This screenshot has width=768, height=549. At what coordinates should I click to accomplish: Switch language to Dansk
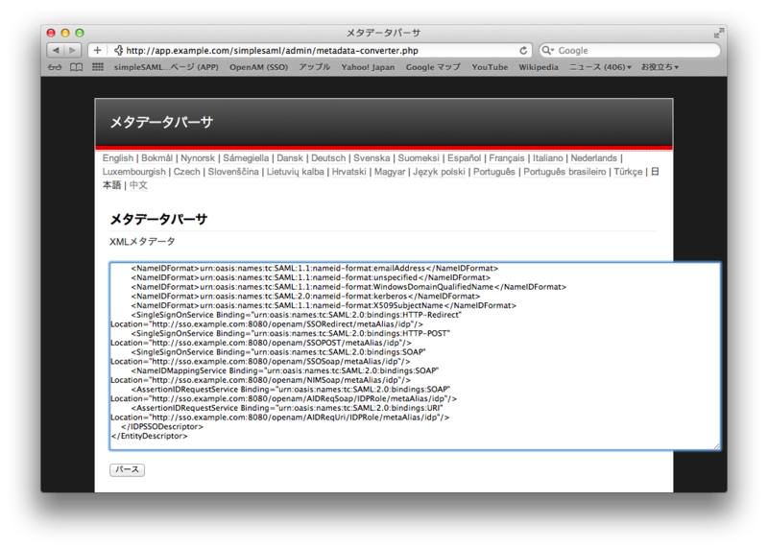pos(290,158)
